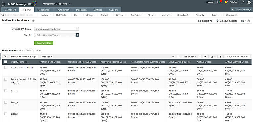Expand the OneDrive reports menu
Image resolution: width=253 pixels, height=122 pixels.
pyautogui.click(x=137, y=15)
